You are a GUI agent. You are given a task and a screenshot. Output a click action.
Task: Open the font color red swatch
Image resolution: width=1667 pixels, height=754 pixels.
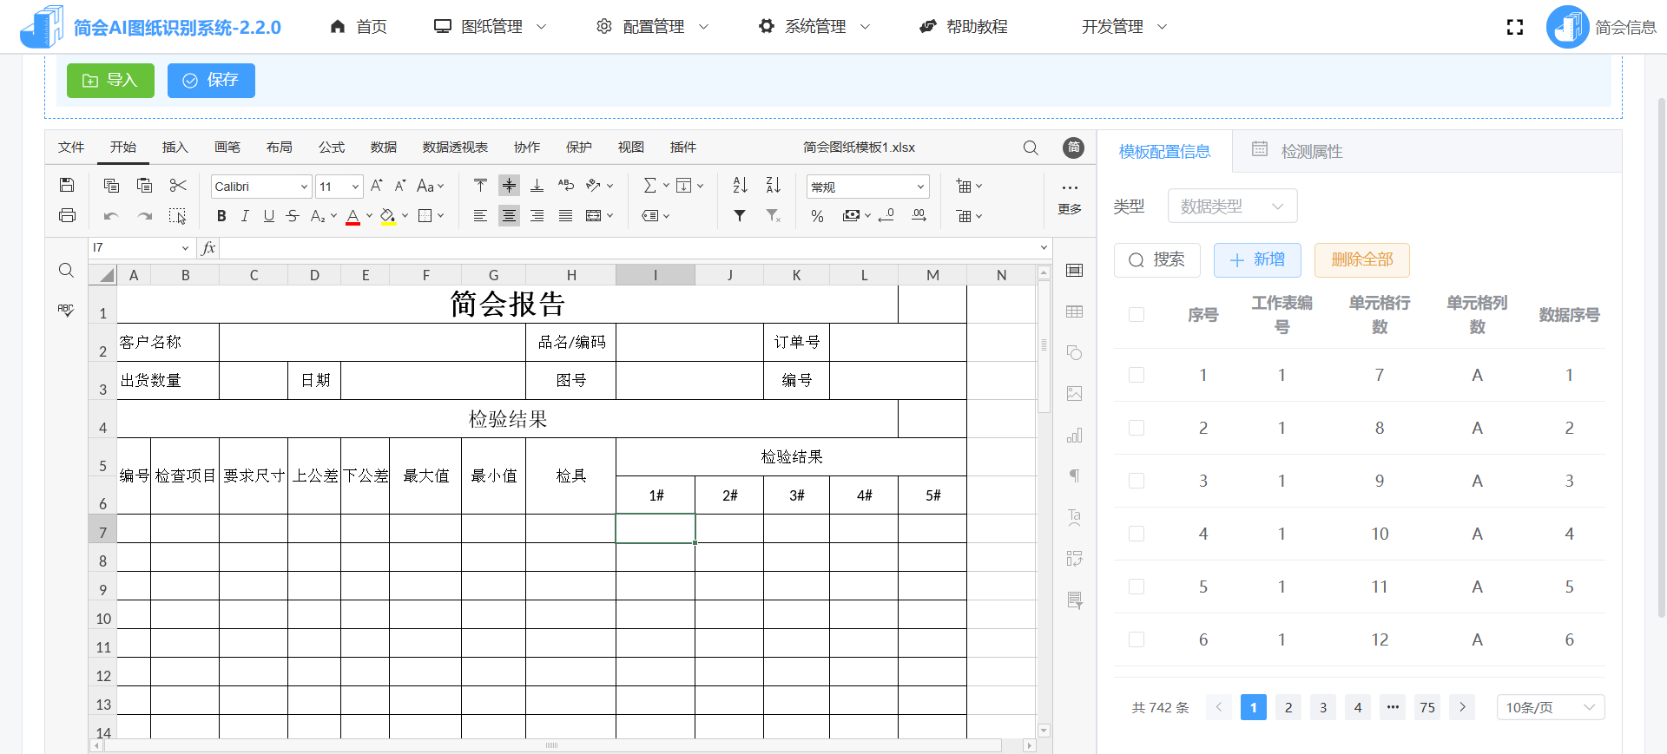(353, 216)
